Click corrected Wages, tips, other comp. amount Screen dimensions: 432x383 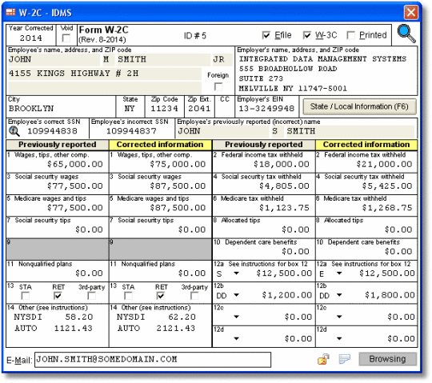[x=178, y=165]
